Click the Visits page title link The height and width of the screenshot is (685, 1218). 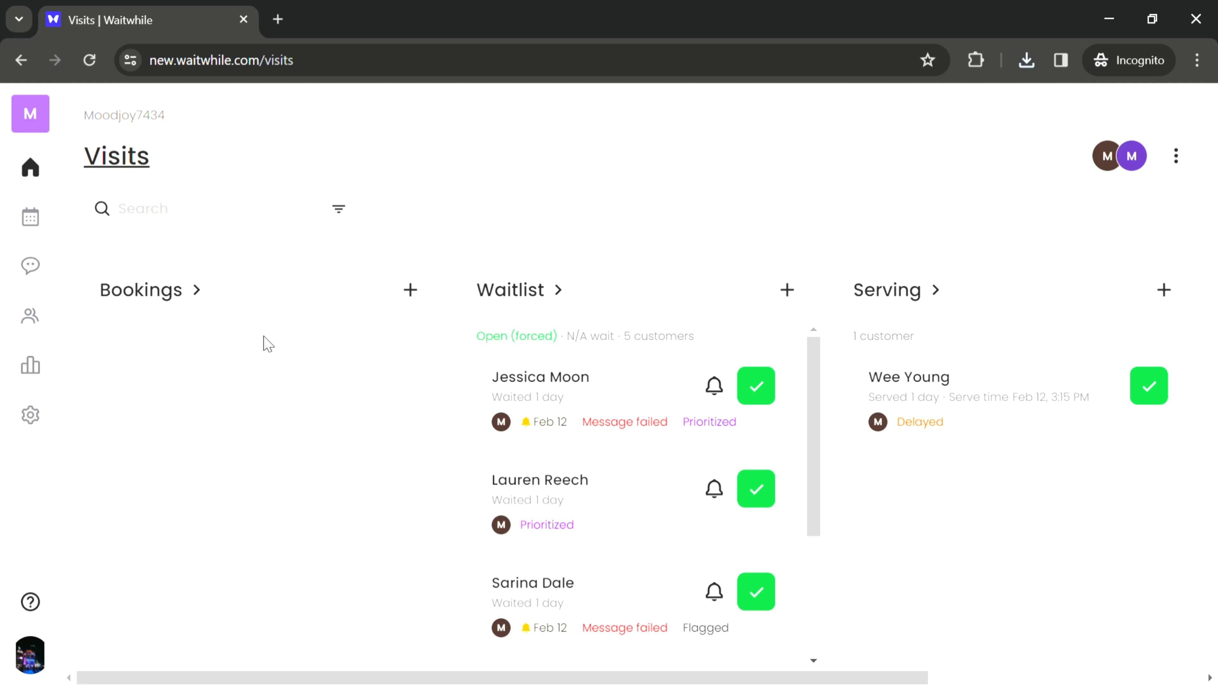[x=116, y=156]
